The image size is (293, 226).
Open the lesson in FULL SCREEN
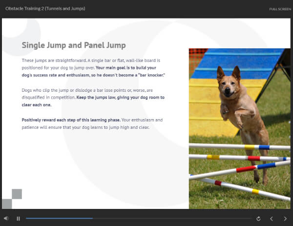(280, 9)
